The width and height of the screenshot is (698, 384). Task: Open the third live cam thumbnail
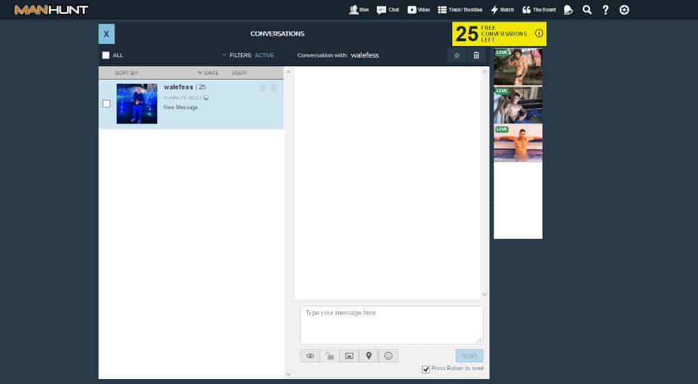(x=518, y=143)
